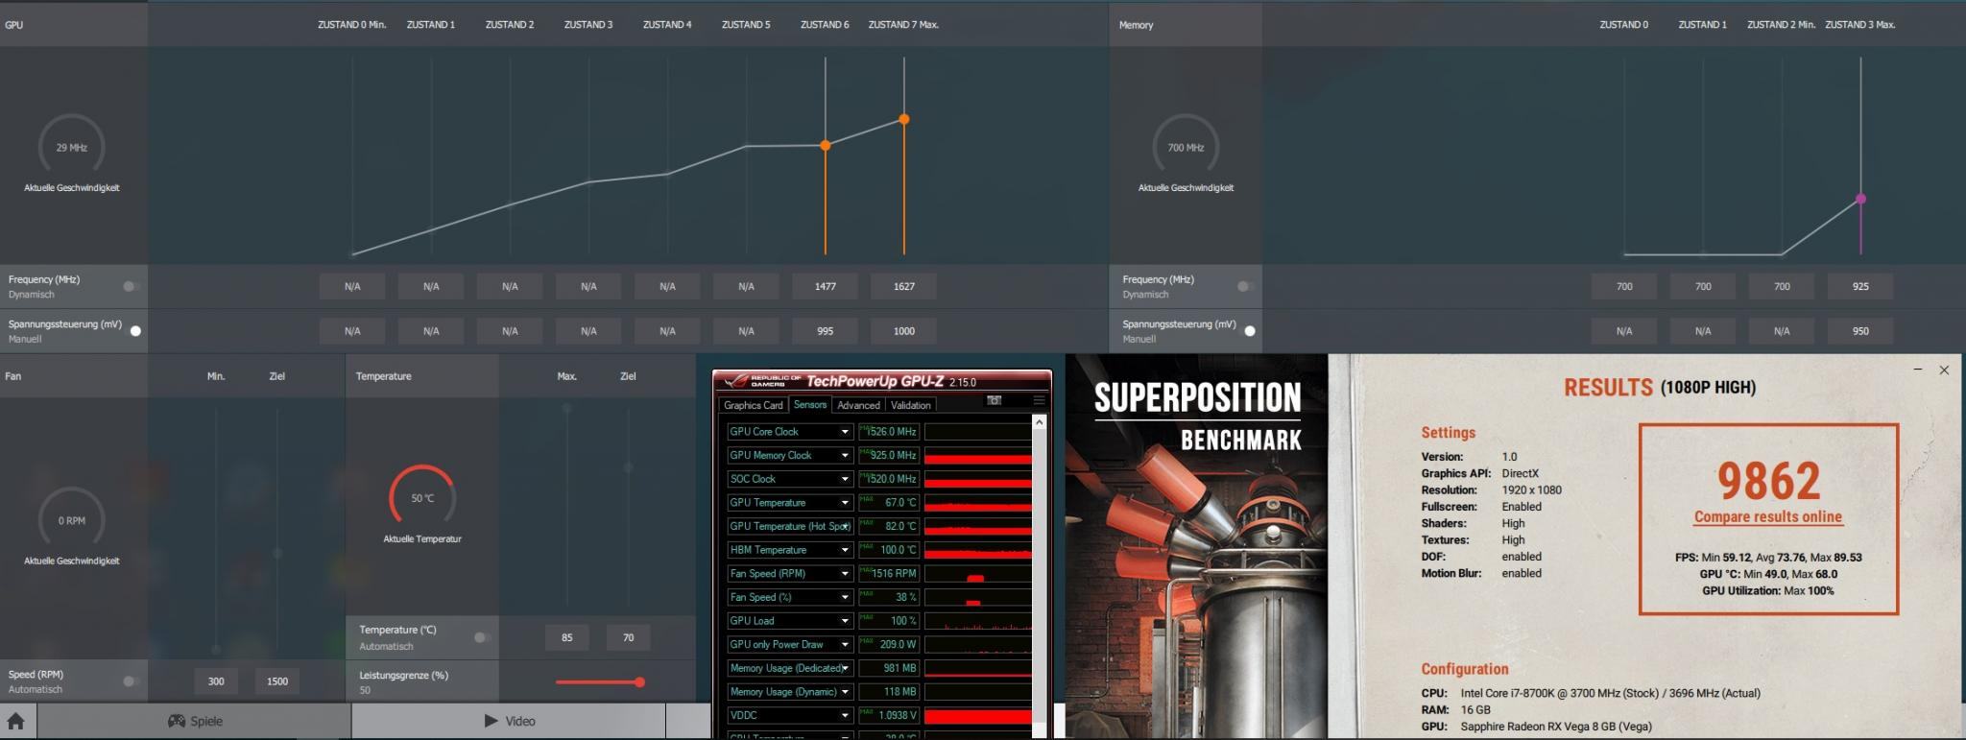This screenshot has width=1966, height=740.
Task: Edit fan minimum speed field 300
Action: [x=216, y=681]
